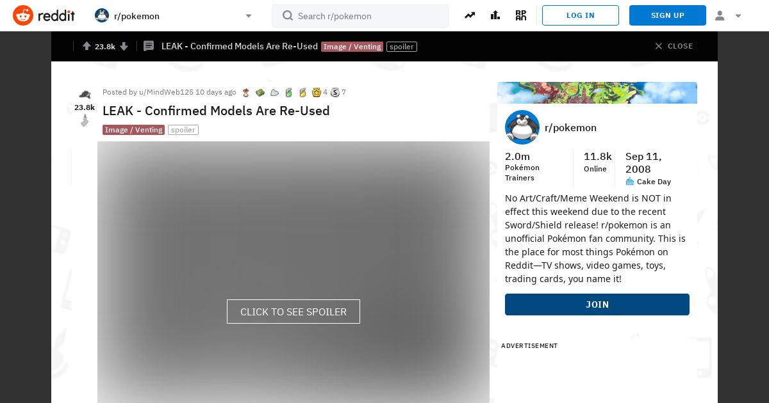
Task: Close the post overlay with CLOSE
Action: (674, 46)
